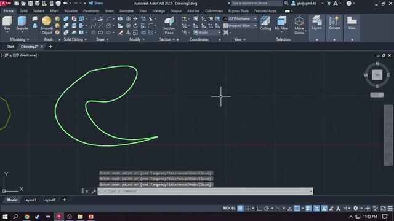This screenshot has height=221, width=394.
Task: Switch to the Start file tab
Action: [x=10, y=47]
